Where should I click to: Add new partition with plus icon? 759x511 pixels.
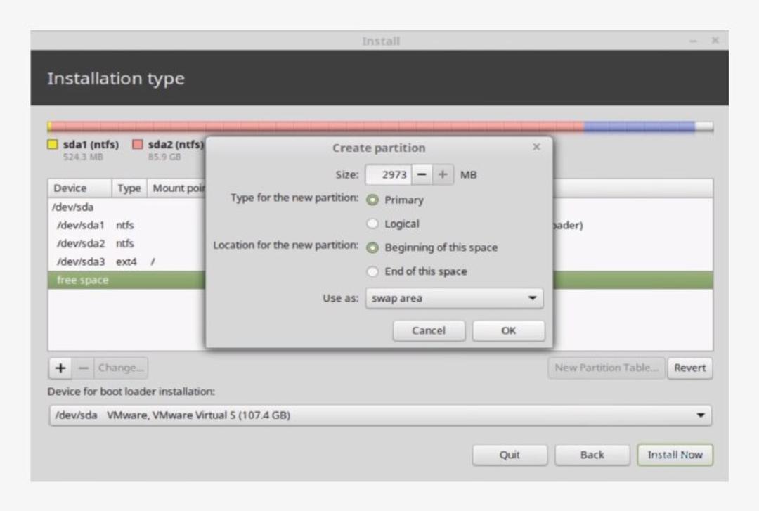tap(60, 368)
